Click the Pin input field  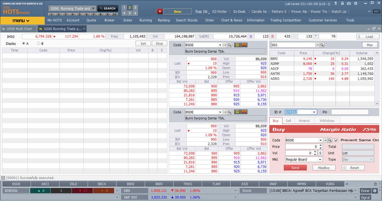349,112
